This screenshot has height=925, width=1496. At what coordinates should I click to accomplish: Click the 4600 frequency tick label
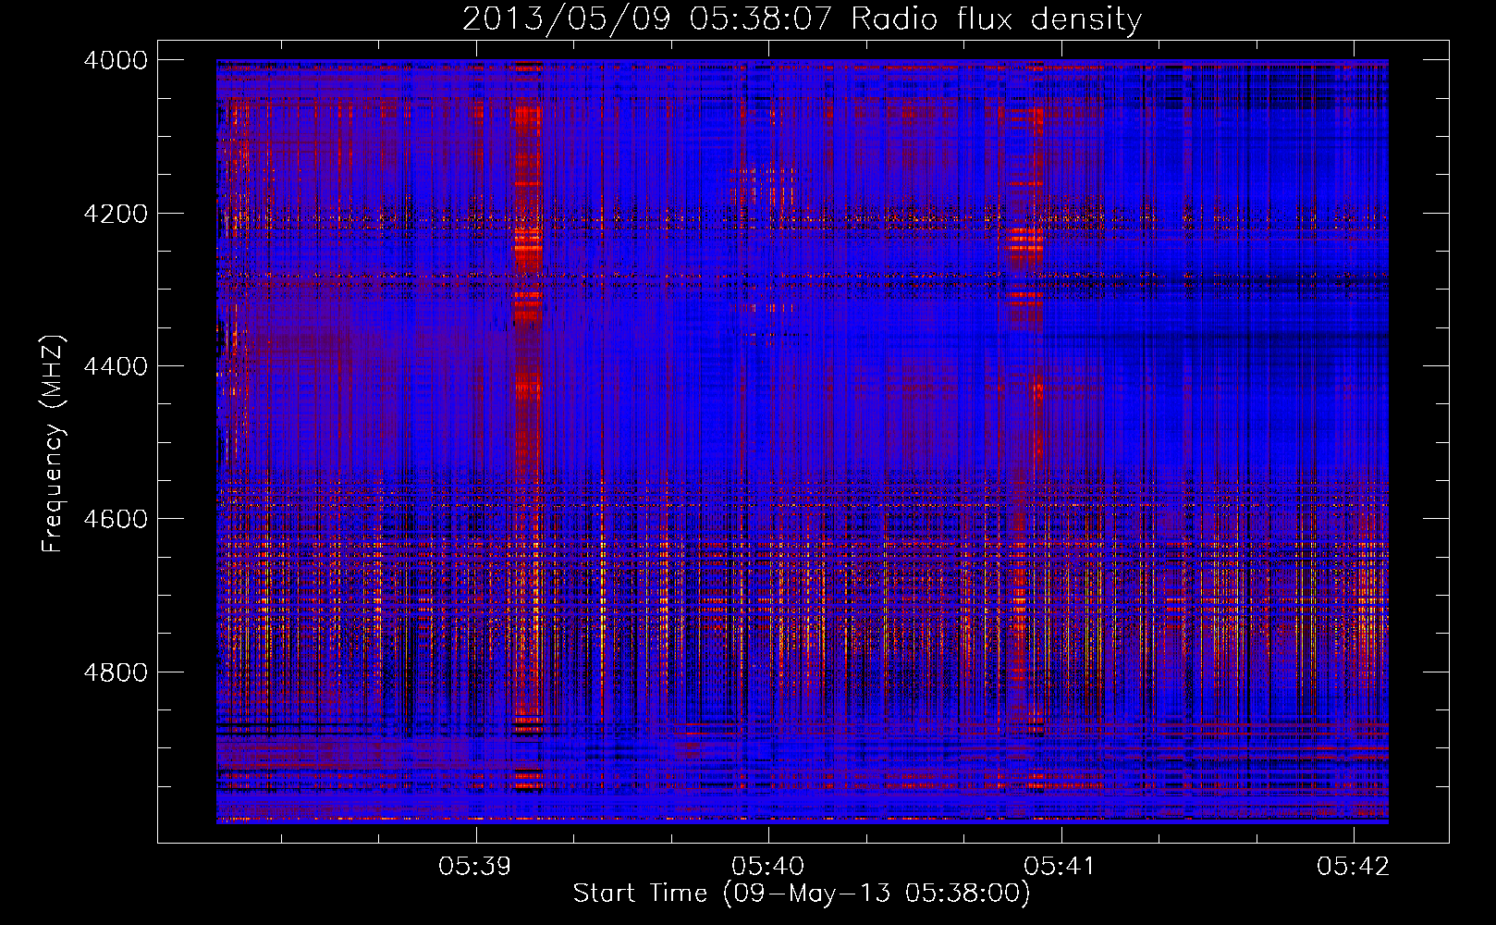tap(116, 519)
